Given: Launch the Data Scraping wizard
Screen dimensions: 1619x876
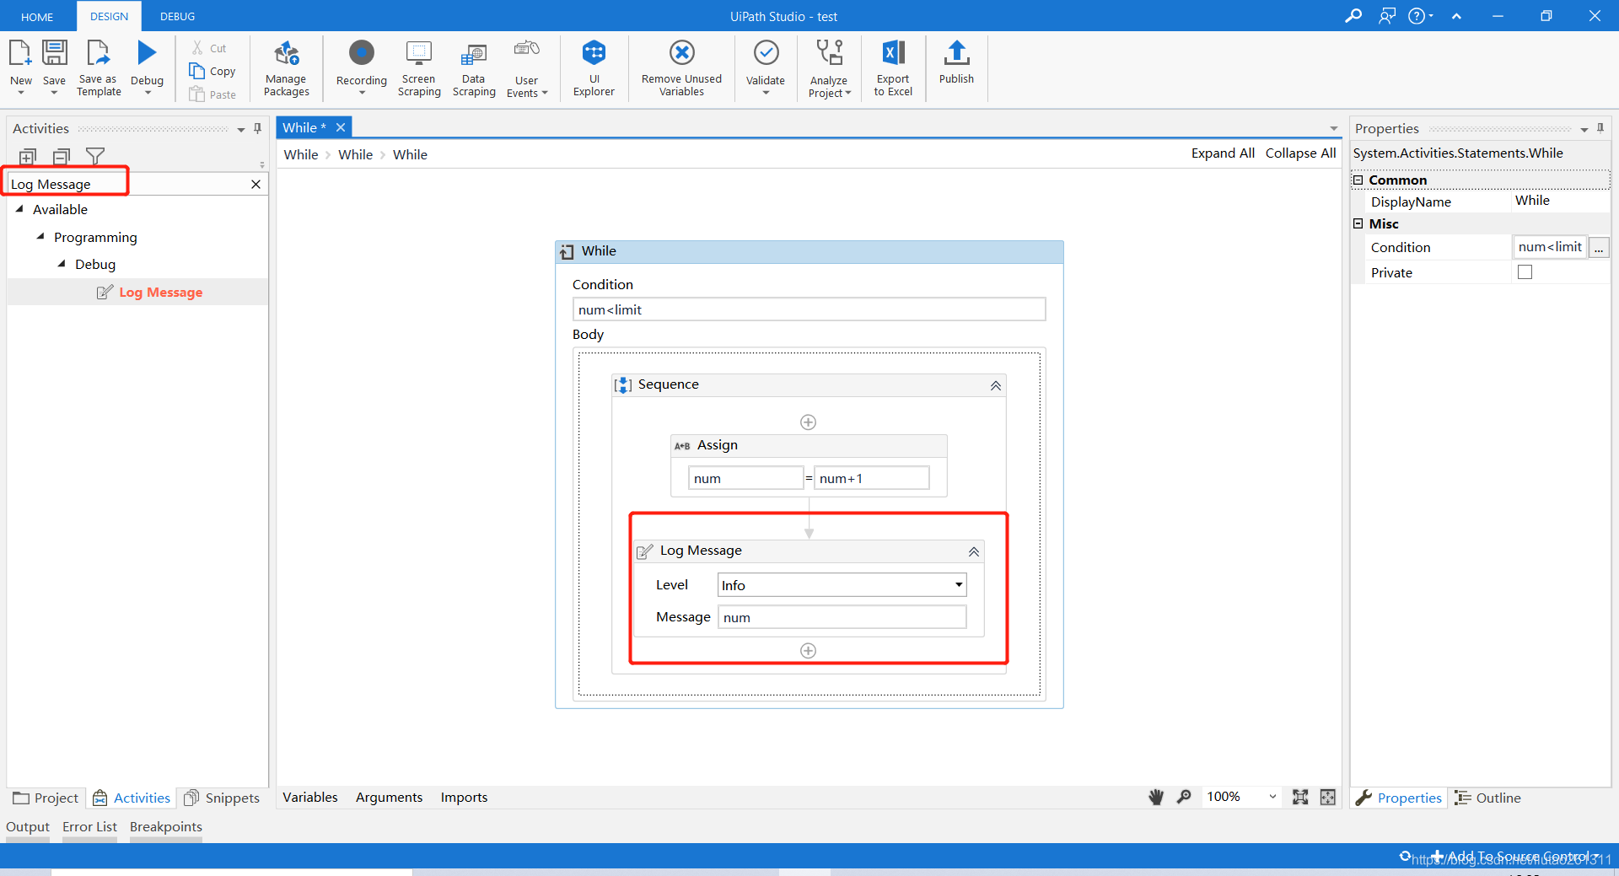Looking at the screenshot, I should click(473, 67).
